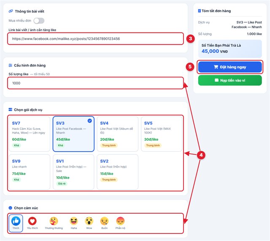This screenshot has height=241, width=270.
Task: Click the Đặt hàng ngay button
Action: (230, 67)
